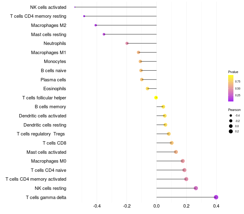244x214 pixels.
Task: Click the Macrophages M0 axis label
Action: 49,161
